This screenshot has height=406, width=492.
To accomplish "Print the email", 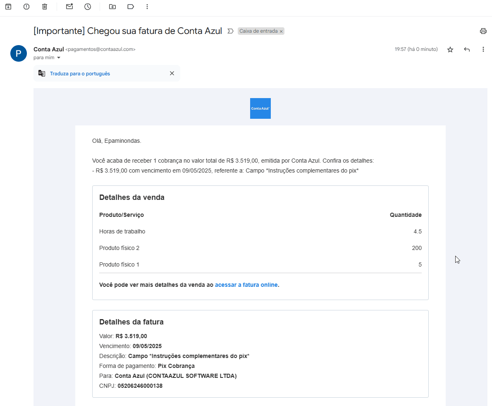I will (483, 31).
